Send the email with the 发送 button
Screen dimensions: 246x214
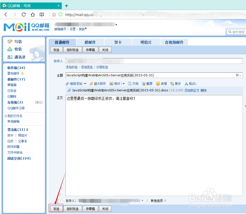click(56, 208)
